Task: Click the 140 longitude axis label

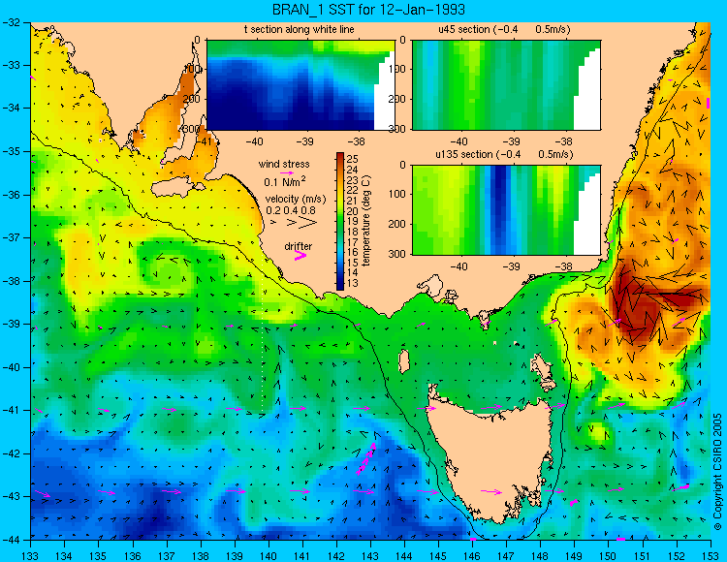Action: click(269, 555)
